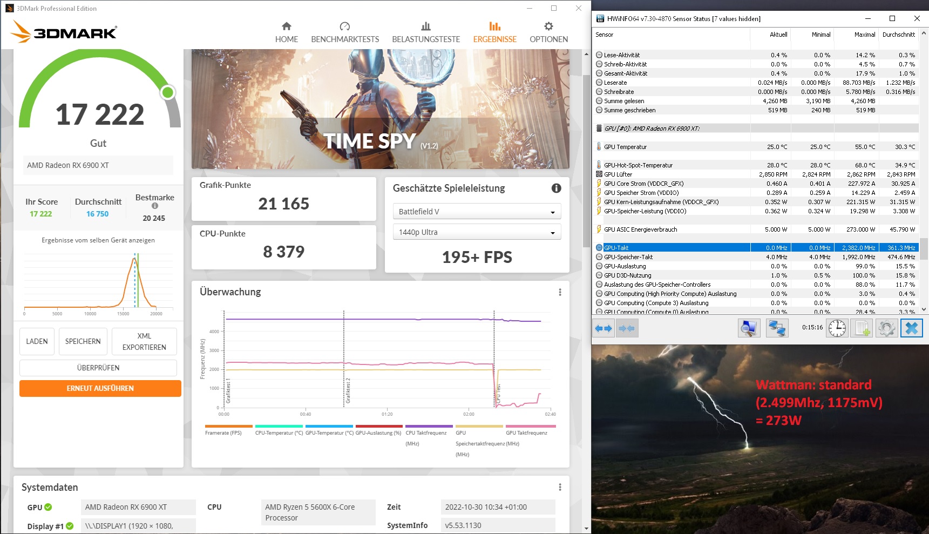The image size is (929, 534).
Task: Open the 1440p Ultra resolution dropdown
Action: click(477, 232)
